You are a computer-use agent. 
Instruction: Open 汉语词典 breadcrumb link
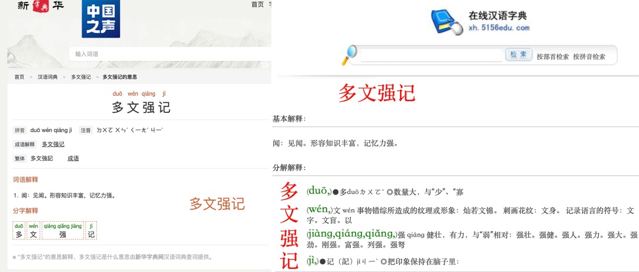tap(48, 77)
